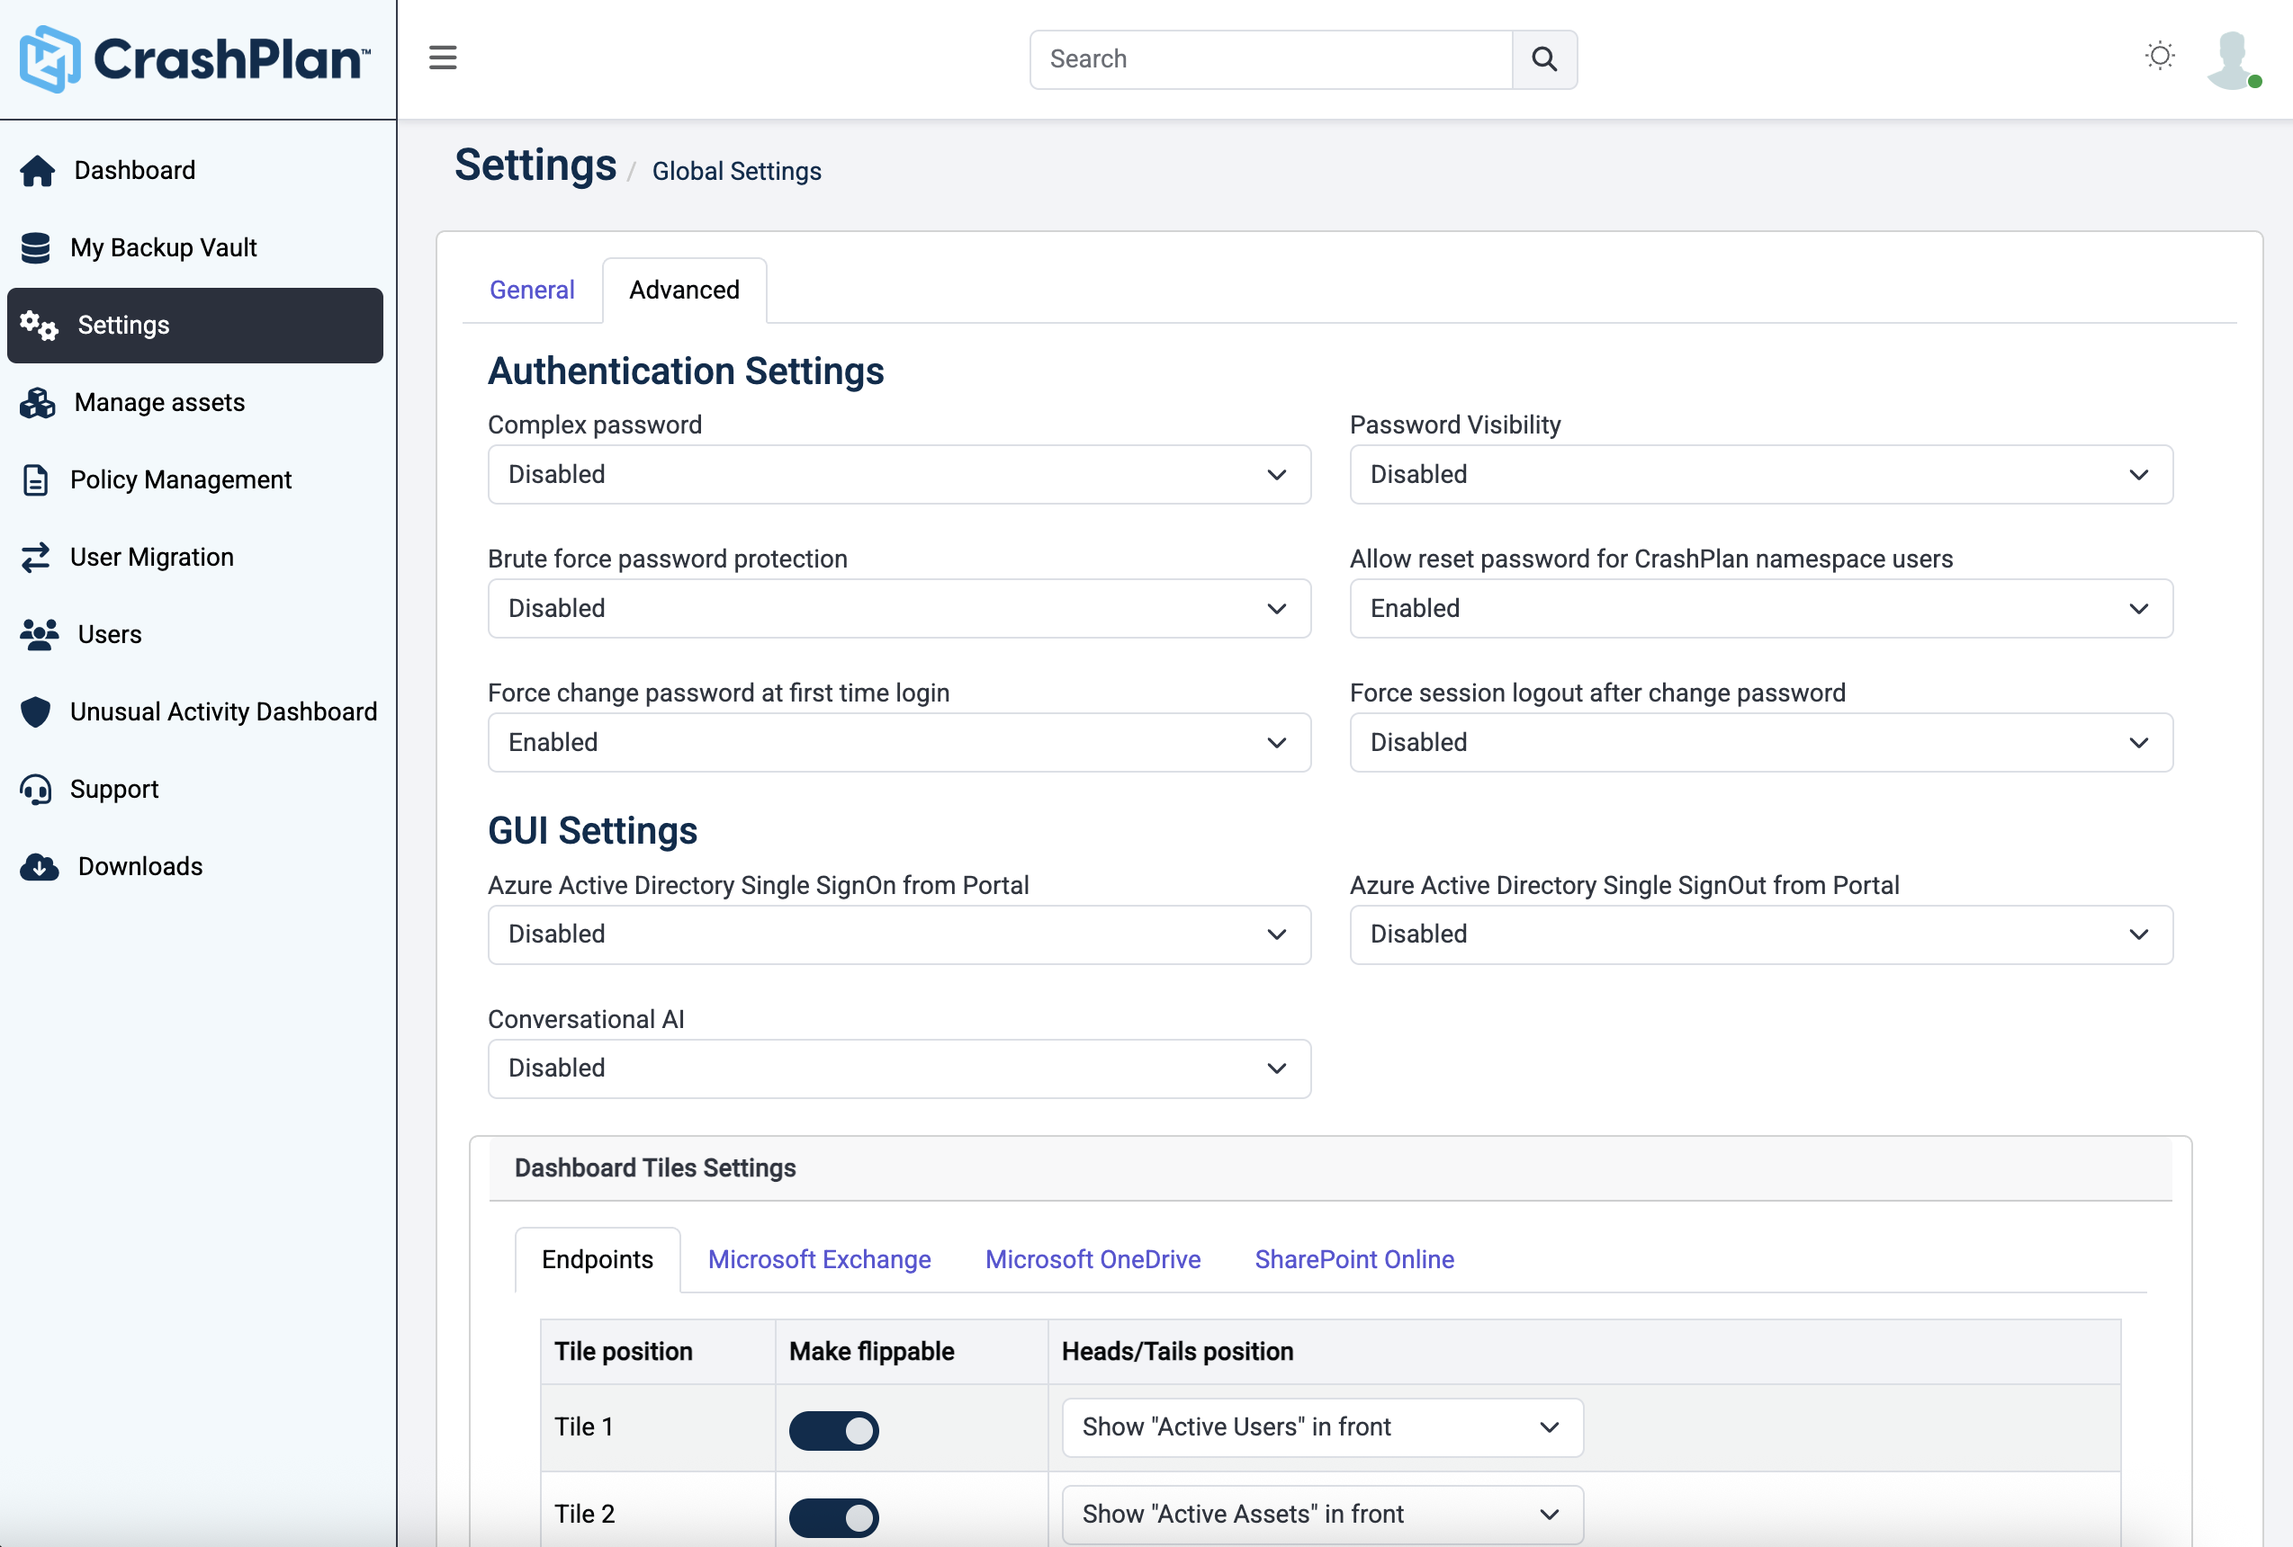Open the Microsoft Exchange tiles tab
The width and height of the screenshot is (2293, 1547).
tap(818, 1259)
